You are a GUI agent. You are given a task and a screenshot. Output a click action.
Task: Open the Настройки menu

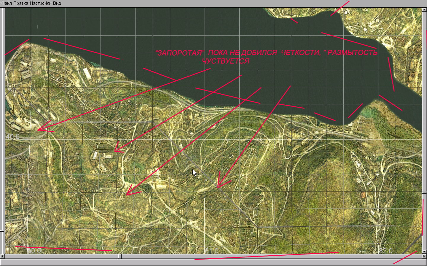pos(41,3)
